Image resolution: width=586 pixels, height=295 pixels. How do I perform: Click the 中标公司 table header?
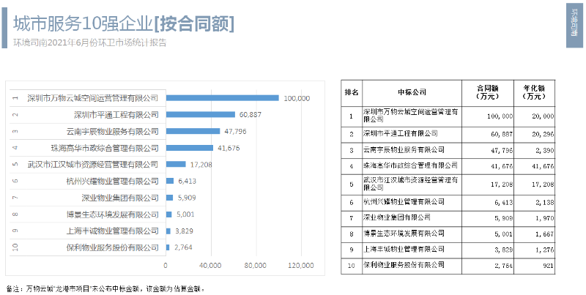pos(412,93)
